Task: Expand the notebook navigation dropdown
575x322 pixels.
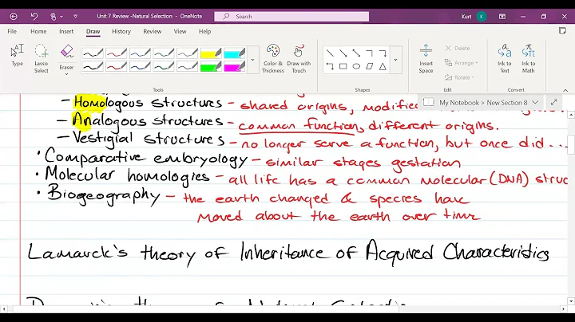Action: (x=535, y=103)
